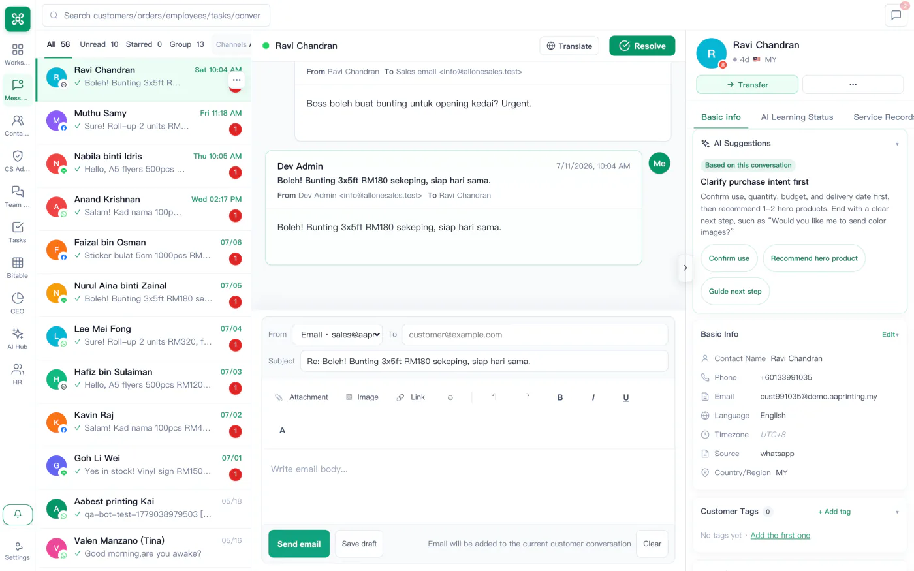Click the Write email body area
Image resolution: width=914 pixels, height=571 pixels.
point(468,486)
